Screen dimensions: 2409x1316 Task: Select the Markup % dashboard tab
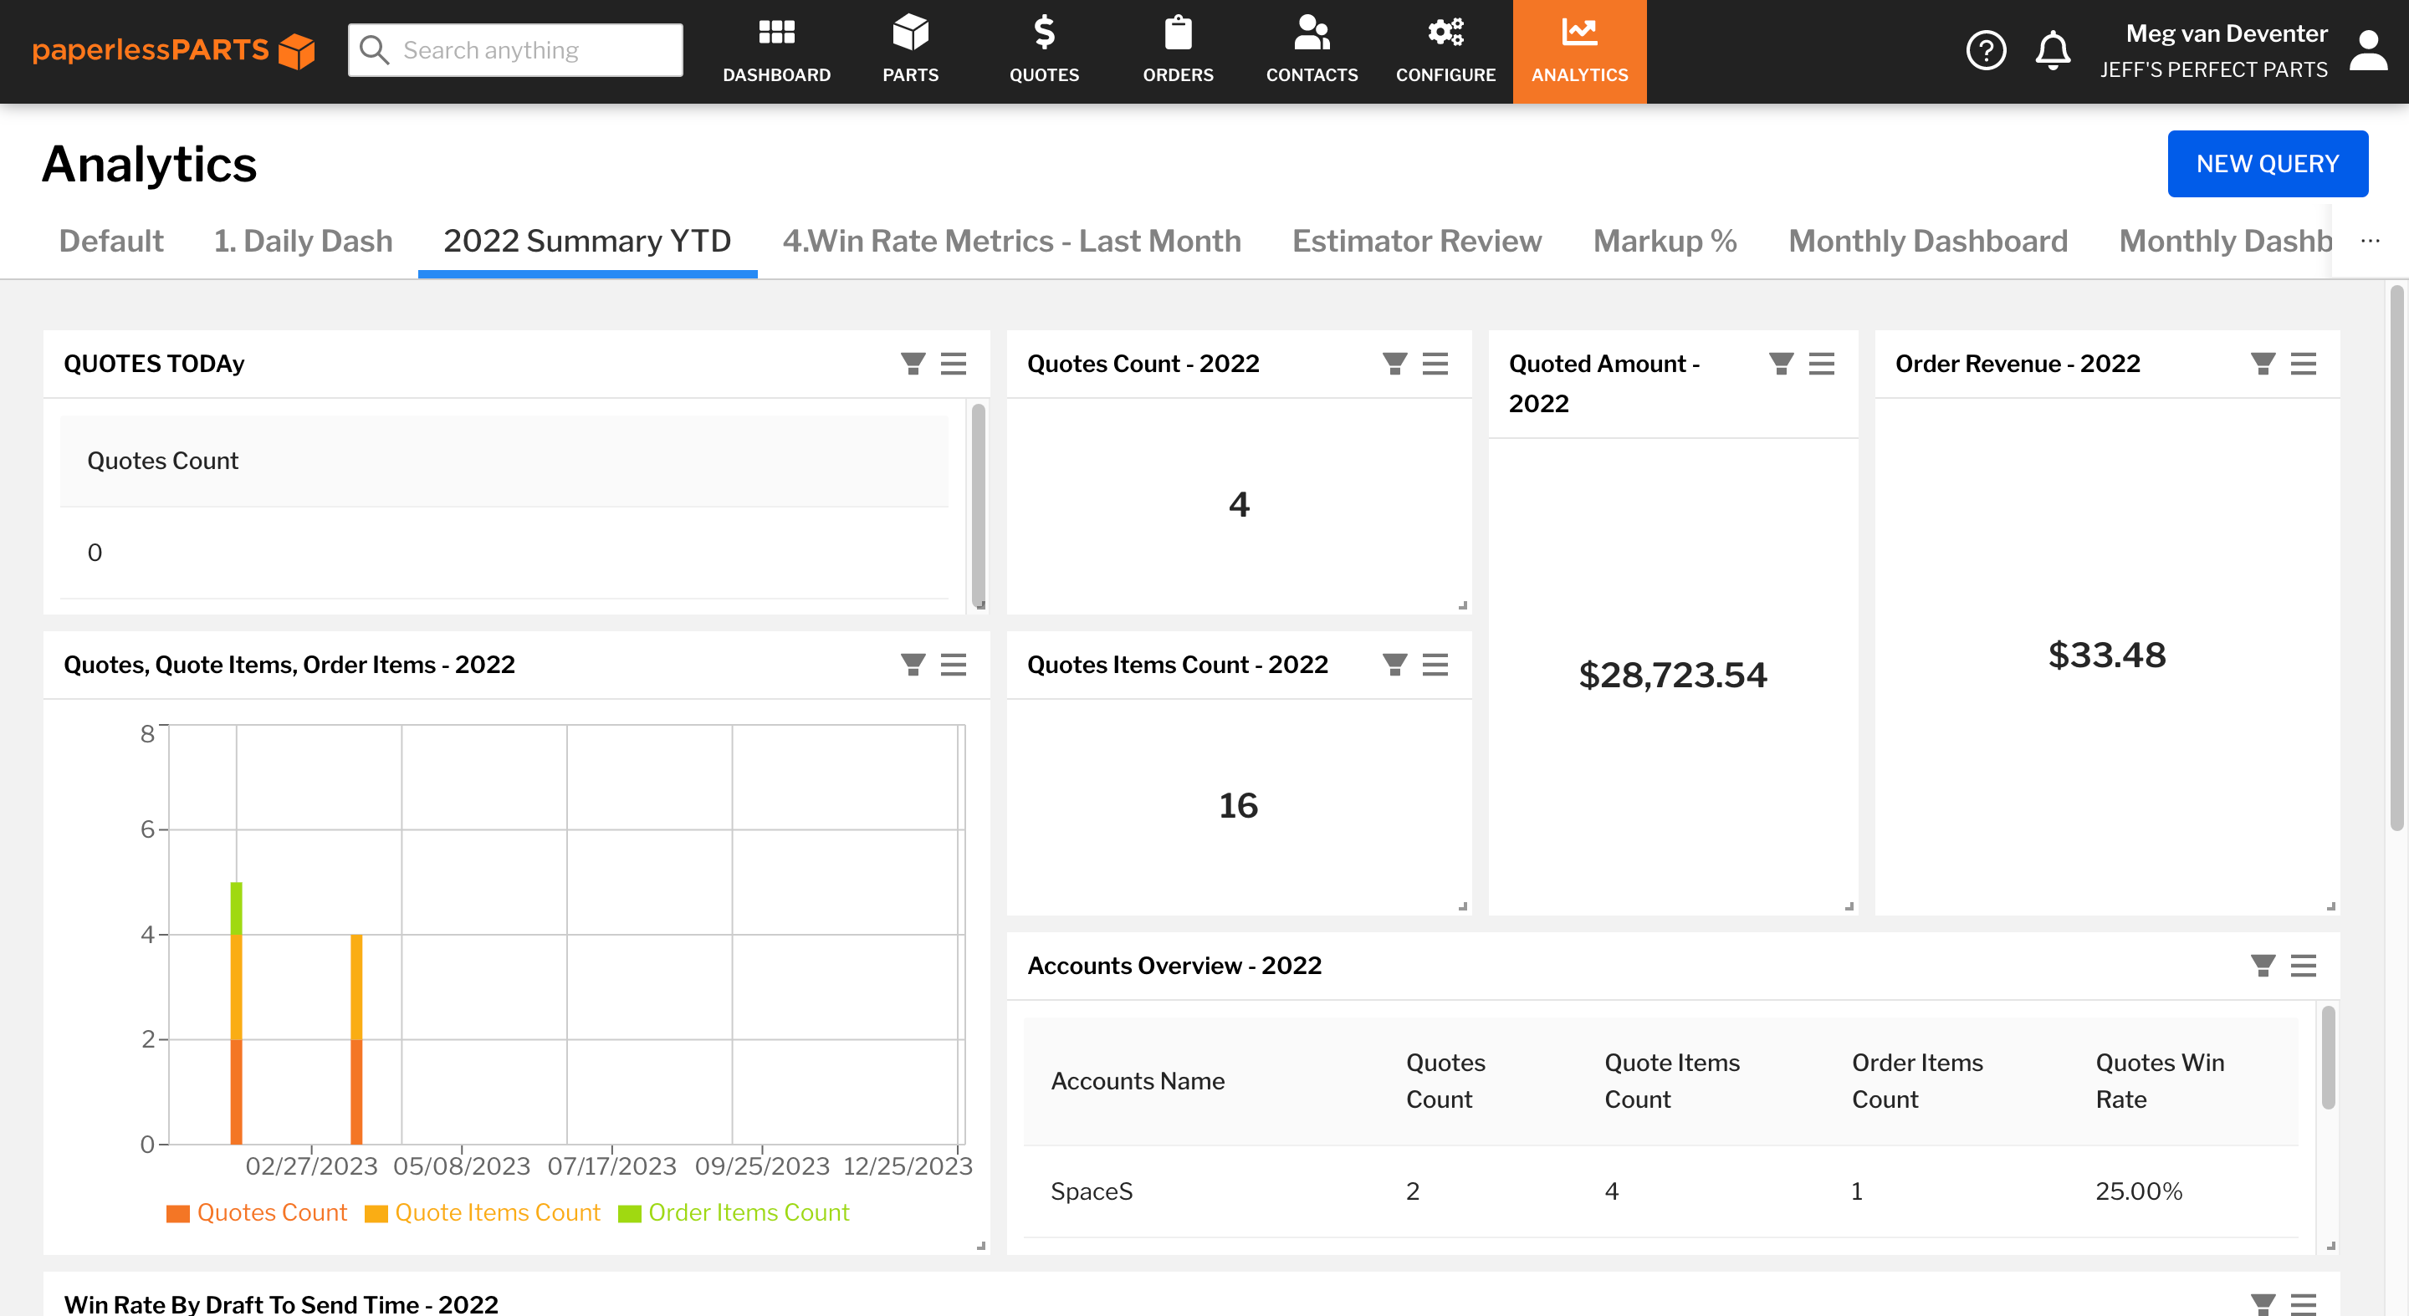[1664, 241]
